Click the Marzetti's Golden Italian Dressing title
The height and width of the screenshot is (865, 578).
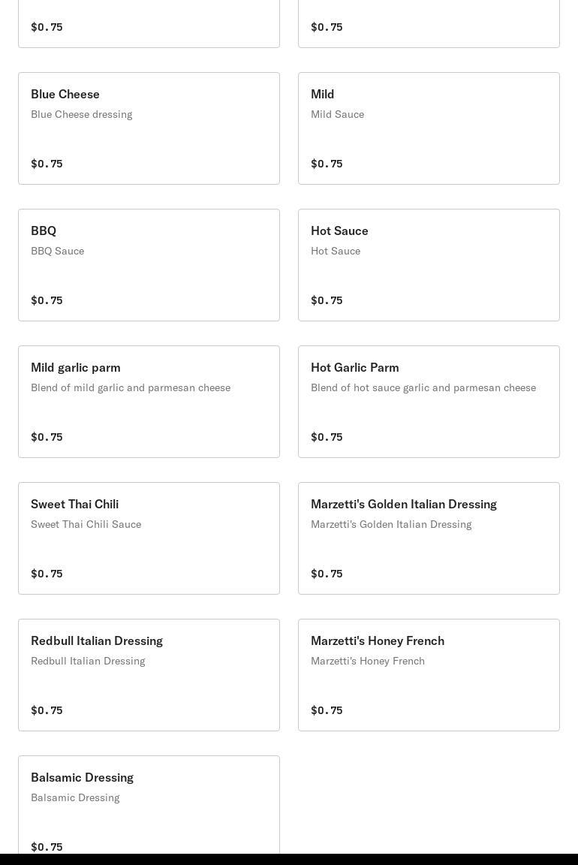[403, 504]
